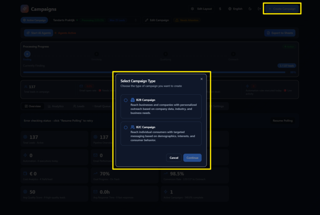Click the Export to Sheets button

click(x=280, y=33)
